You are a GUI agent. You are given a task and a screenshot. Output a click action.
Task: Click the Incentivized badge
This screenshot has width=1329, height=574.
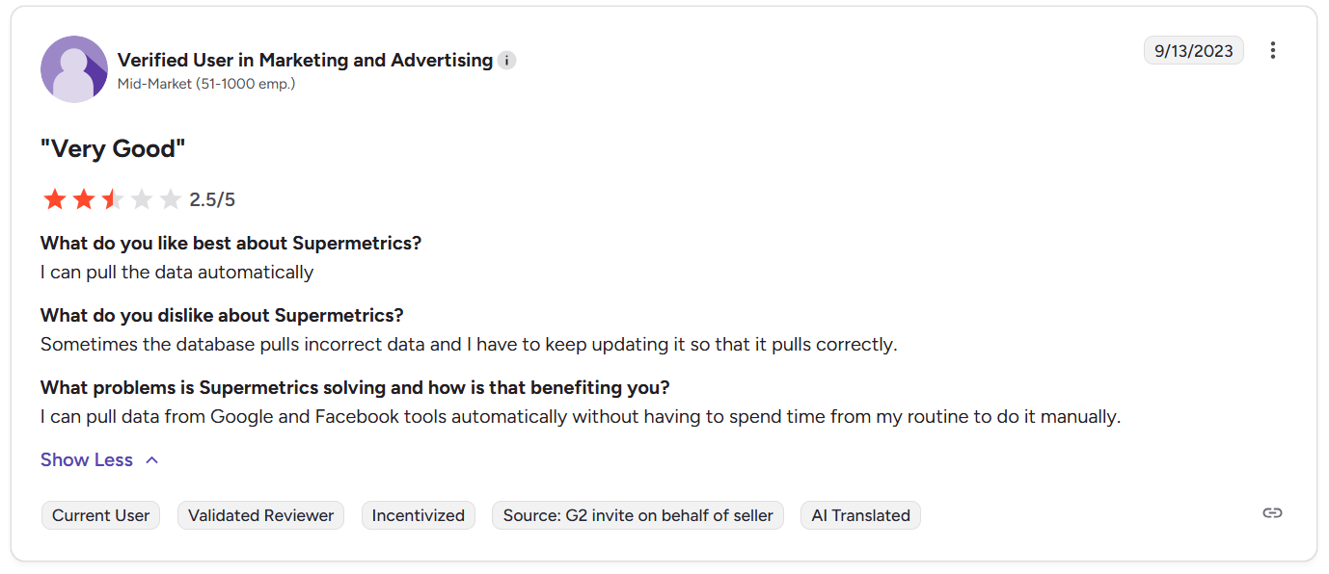(x=418, y=515)
